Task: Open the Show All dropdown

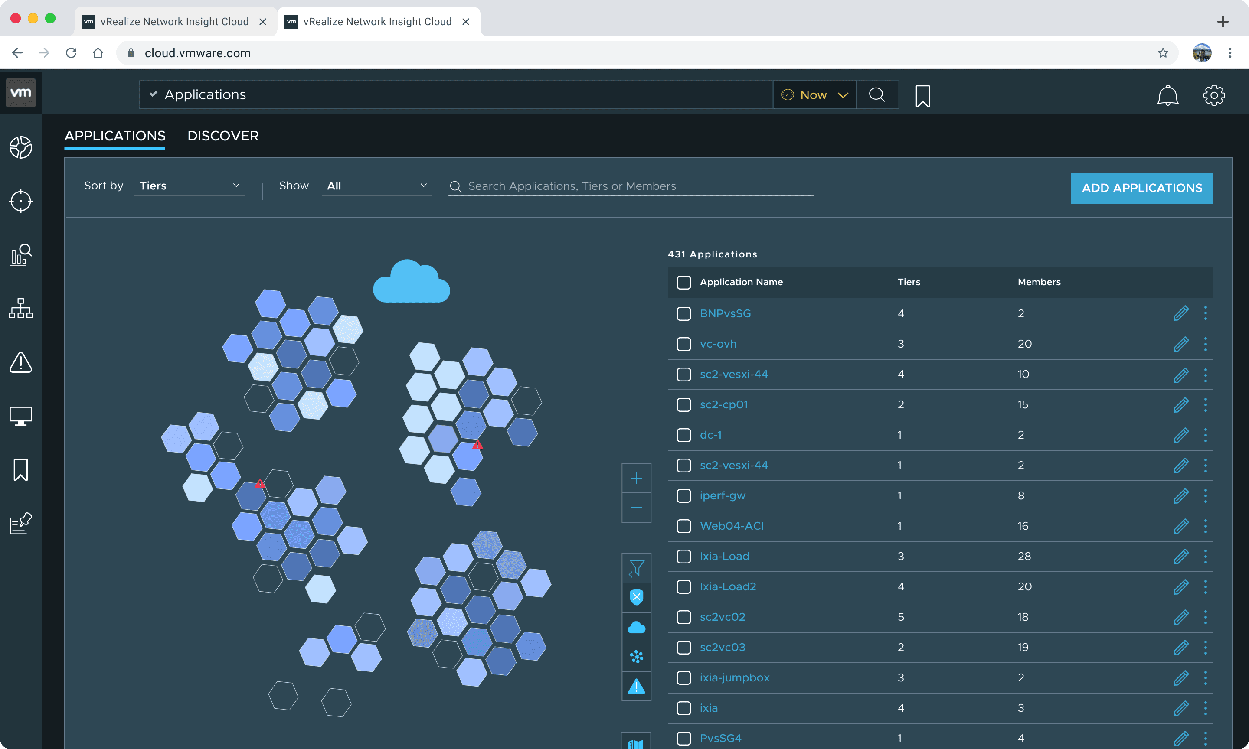Action: tap(376, 186)
